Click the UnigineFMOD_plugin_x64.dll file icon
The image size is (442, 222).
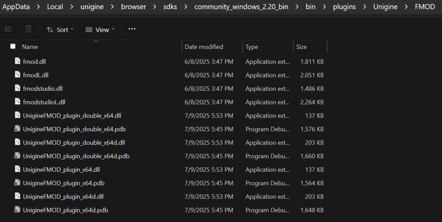18,169
